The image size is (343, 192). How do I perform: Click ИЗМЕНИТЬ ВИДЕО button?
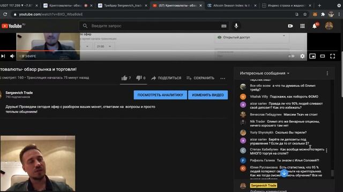(208, 95)
